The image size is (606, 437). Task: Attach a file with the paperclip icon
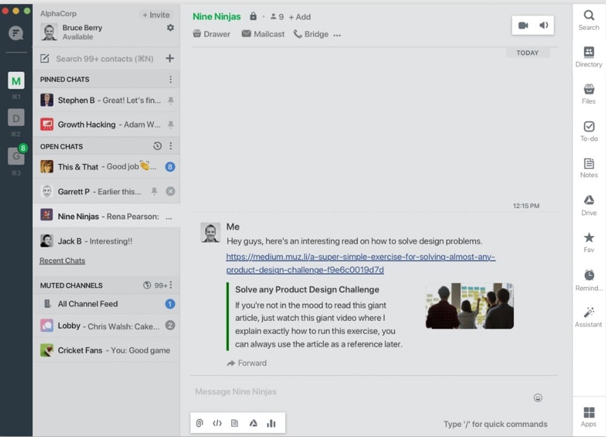(x=199, y=423)
